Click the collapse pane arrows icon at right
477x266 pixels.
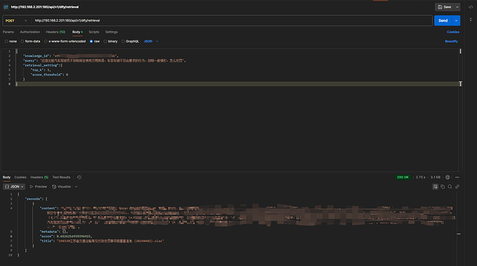(x=471, y=19)
